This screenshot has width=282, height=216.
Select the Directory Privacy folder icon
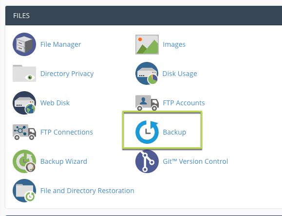(x=24, y=73)
